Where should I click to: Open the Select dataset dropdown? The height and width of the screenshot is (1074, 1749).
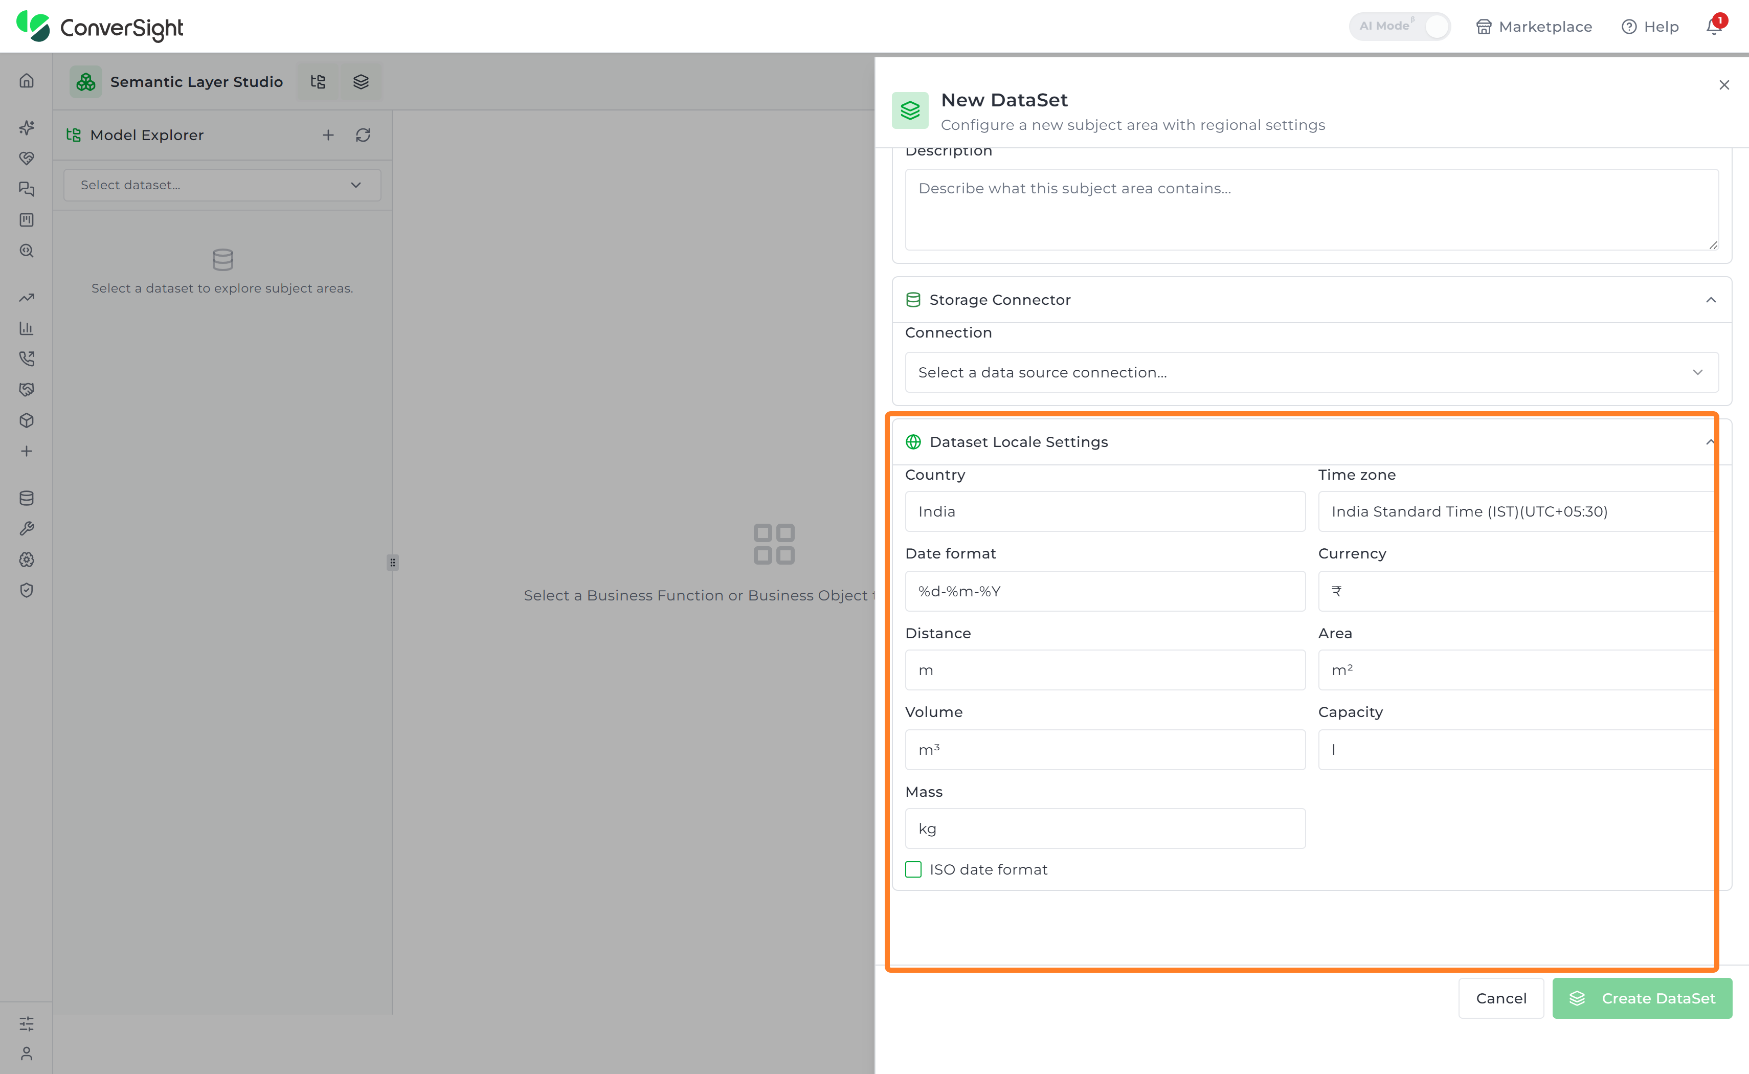222,185
